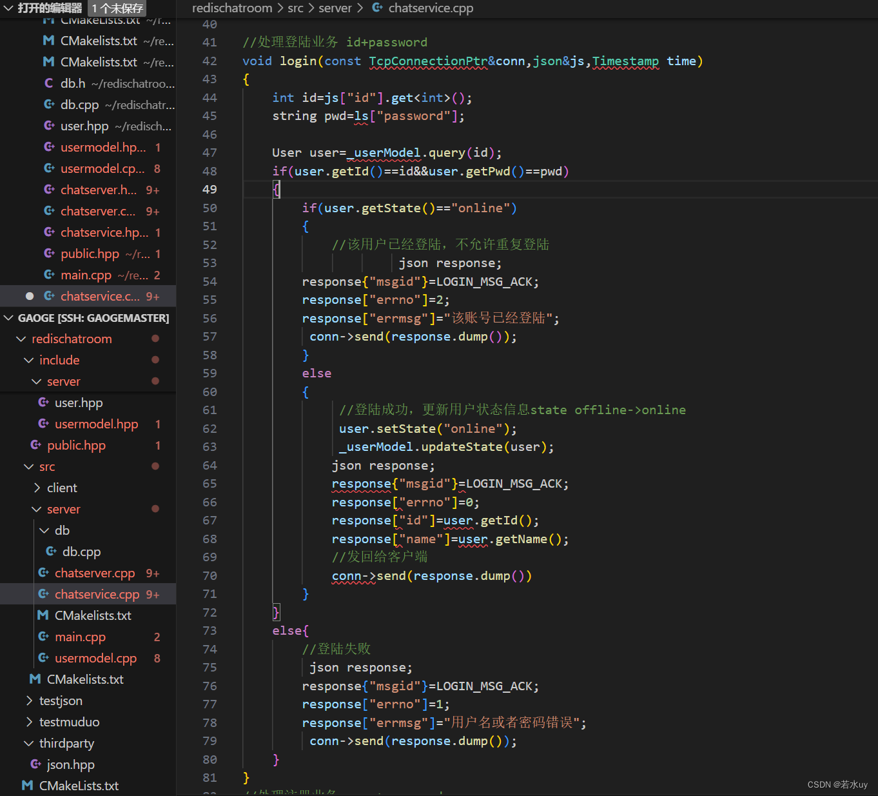This screenshot has height=796, width=878.
Task: Click C header icon of db.h
Action: coord(49,83)
